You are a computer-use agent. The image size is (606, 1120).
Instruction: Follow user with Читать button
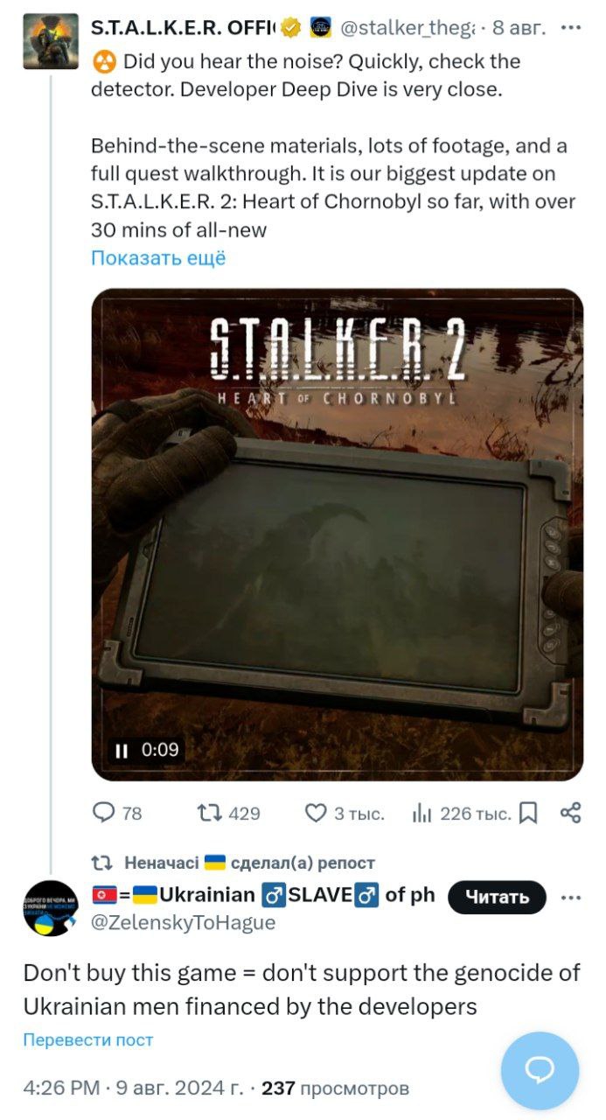[x=497, y=897]
